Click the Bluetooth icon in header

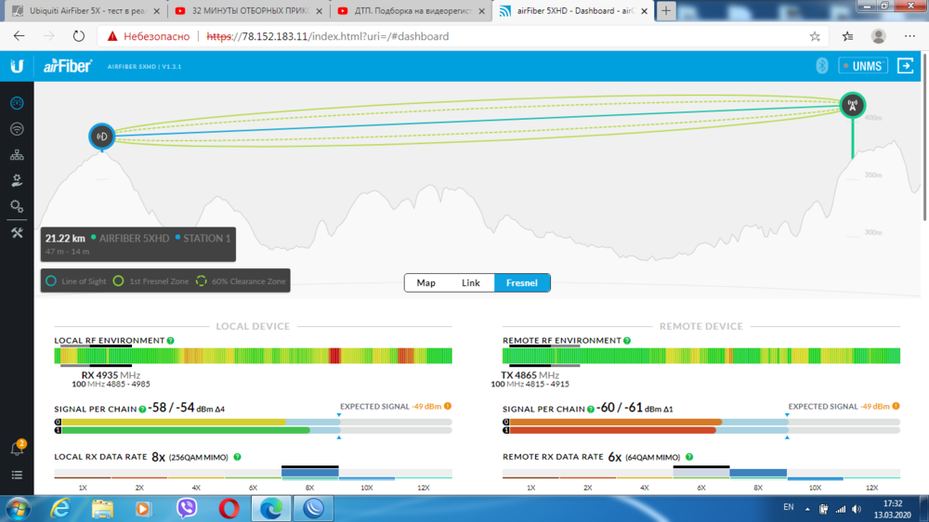[x=821, y=66]
